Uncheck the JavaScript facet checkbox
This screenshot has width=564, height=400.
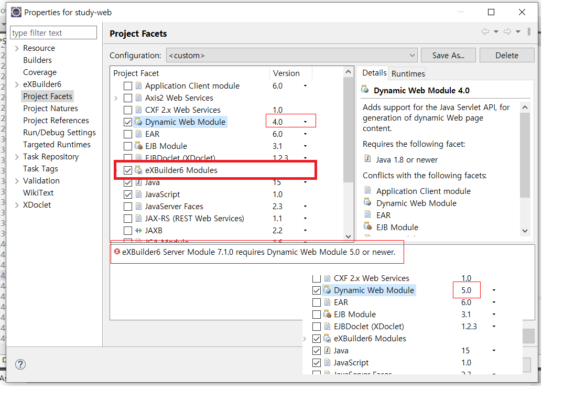[x=128, y=194]
